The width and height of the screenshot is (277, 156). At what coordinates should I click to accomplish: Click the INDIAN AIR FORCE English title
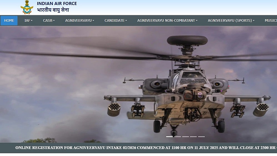pos(57,4)
